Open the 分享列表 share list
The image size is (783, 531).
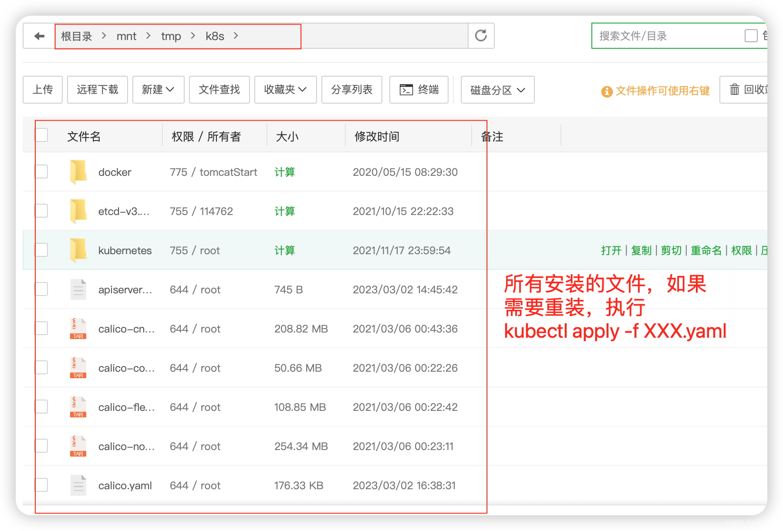[x=352, y=90]
